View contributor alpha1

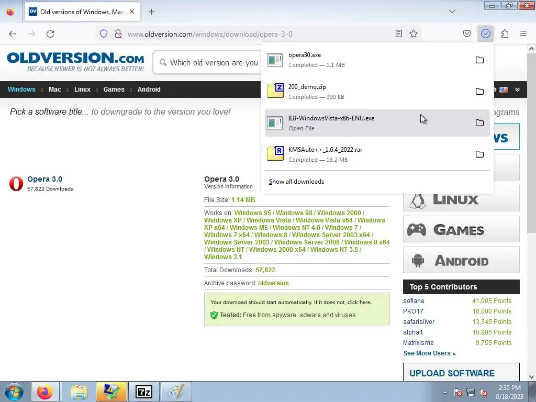click(x=413, y=332)
